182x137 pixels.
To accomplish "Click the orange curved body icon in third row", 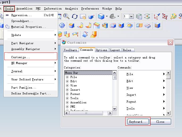I will [x=94, y=34].
